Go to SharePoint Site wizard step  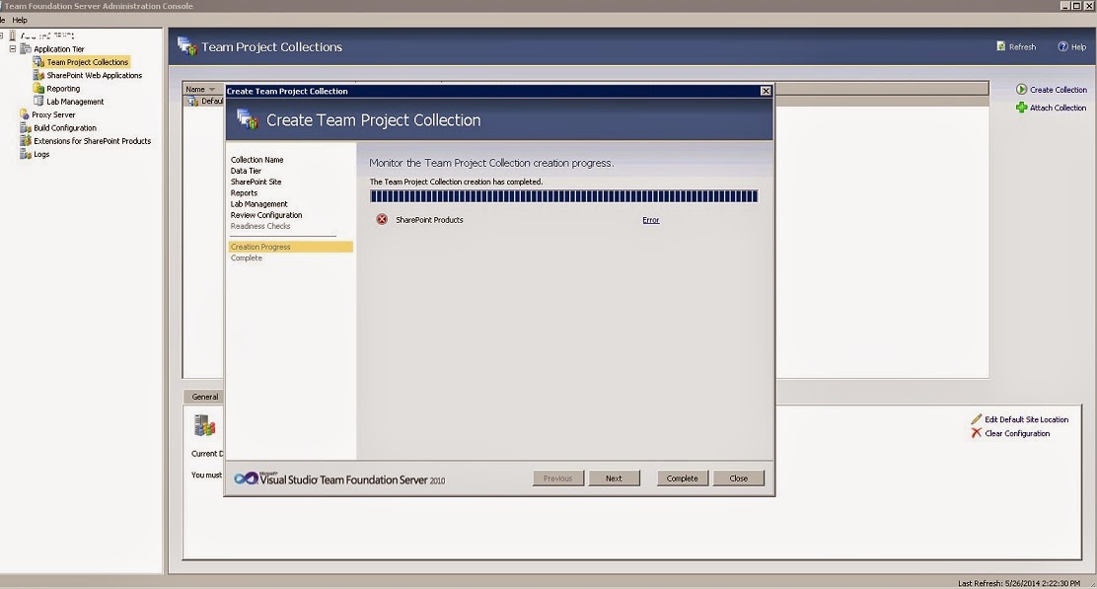[x=256, y=182]
